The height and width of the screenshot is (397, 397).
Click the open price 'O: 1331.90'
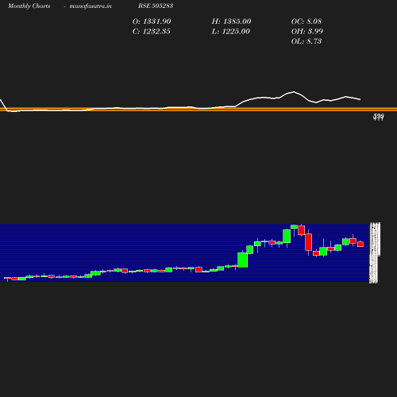tap(152, 21)
